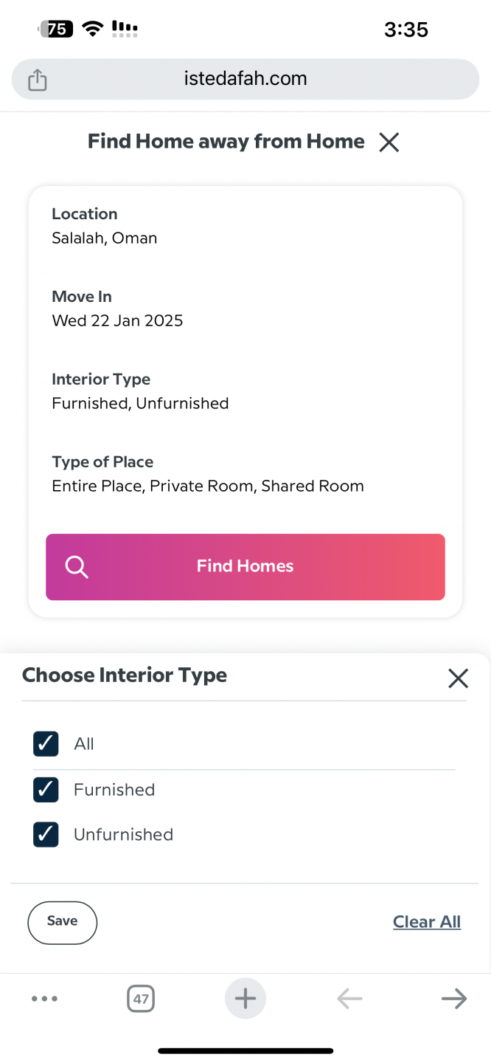Tap the magnifier icon on Find Homes
Screen dimensions: 491x1063
(x=77, y=567)
